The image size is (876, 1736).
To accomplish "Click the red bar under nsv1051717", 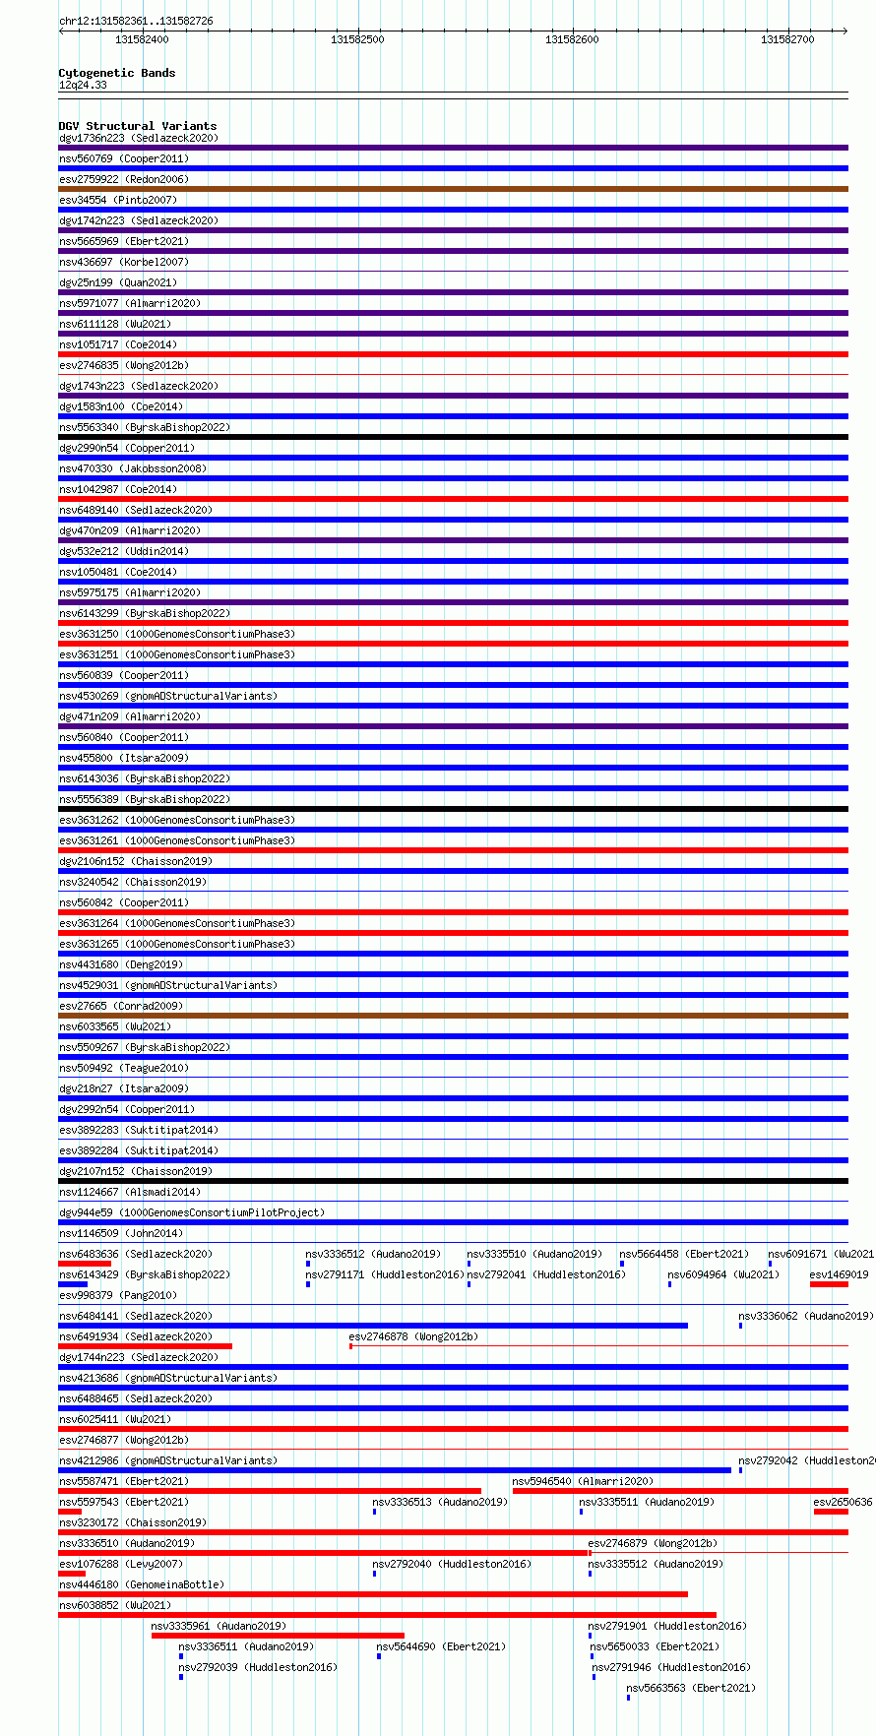I will (x=453, y=354).
